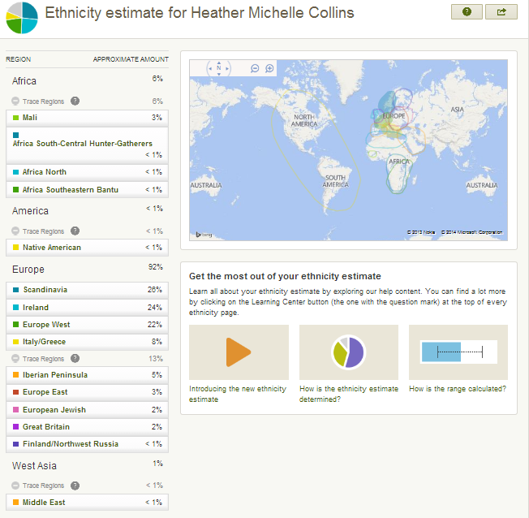Collapse the Africa Trace Regions list

pyautogui.click(x=15, y=101)
